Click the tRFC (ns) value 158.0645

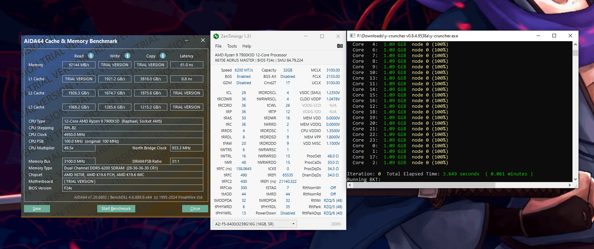tap(244, 169)
